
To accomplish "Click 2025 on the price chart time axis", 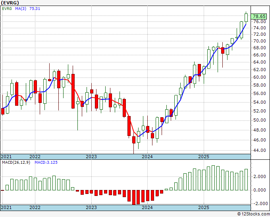I will pos(204,157).
